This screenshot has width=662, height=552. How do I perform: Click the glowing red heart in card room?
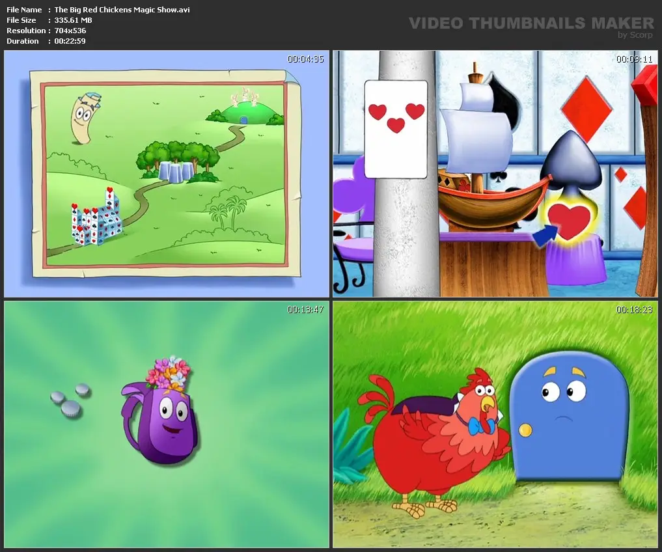(569, 221)
